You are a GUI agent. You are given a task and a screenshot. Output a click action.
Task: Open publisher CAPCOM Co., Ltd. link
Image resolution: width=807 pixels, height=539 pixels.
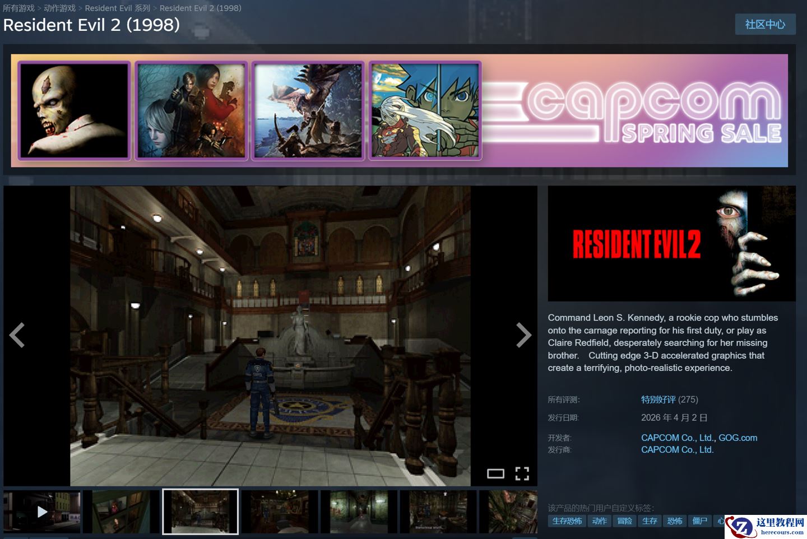[677, 449]
